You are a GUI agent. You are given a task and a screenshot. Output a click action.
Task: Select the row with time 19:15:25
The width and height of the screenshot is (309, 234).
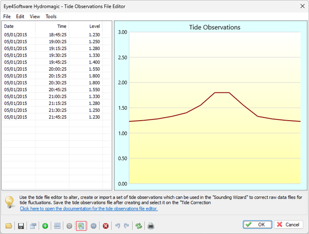point(57,48)
